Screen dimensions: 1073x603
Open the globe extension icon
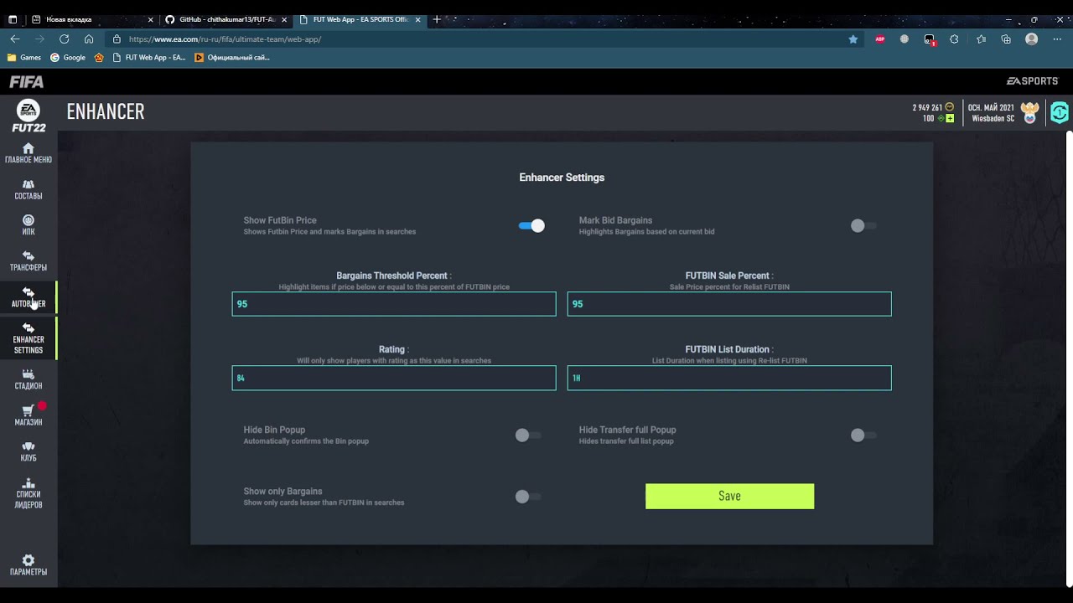905,39
